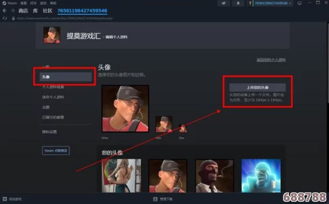The width and height of the screenshot is (329, 204).
Task: Click the Steam logo icon
Action: click(x=4, y=3)
